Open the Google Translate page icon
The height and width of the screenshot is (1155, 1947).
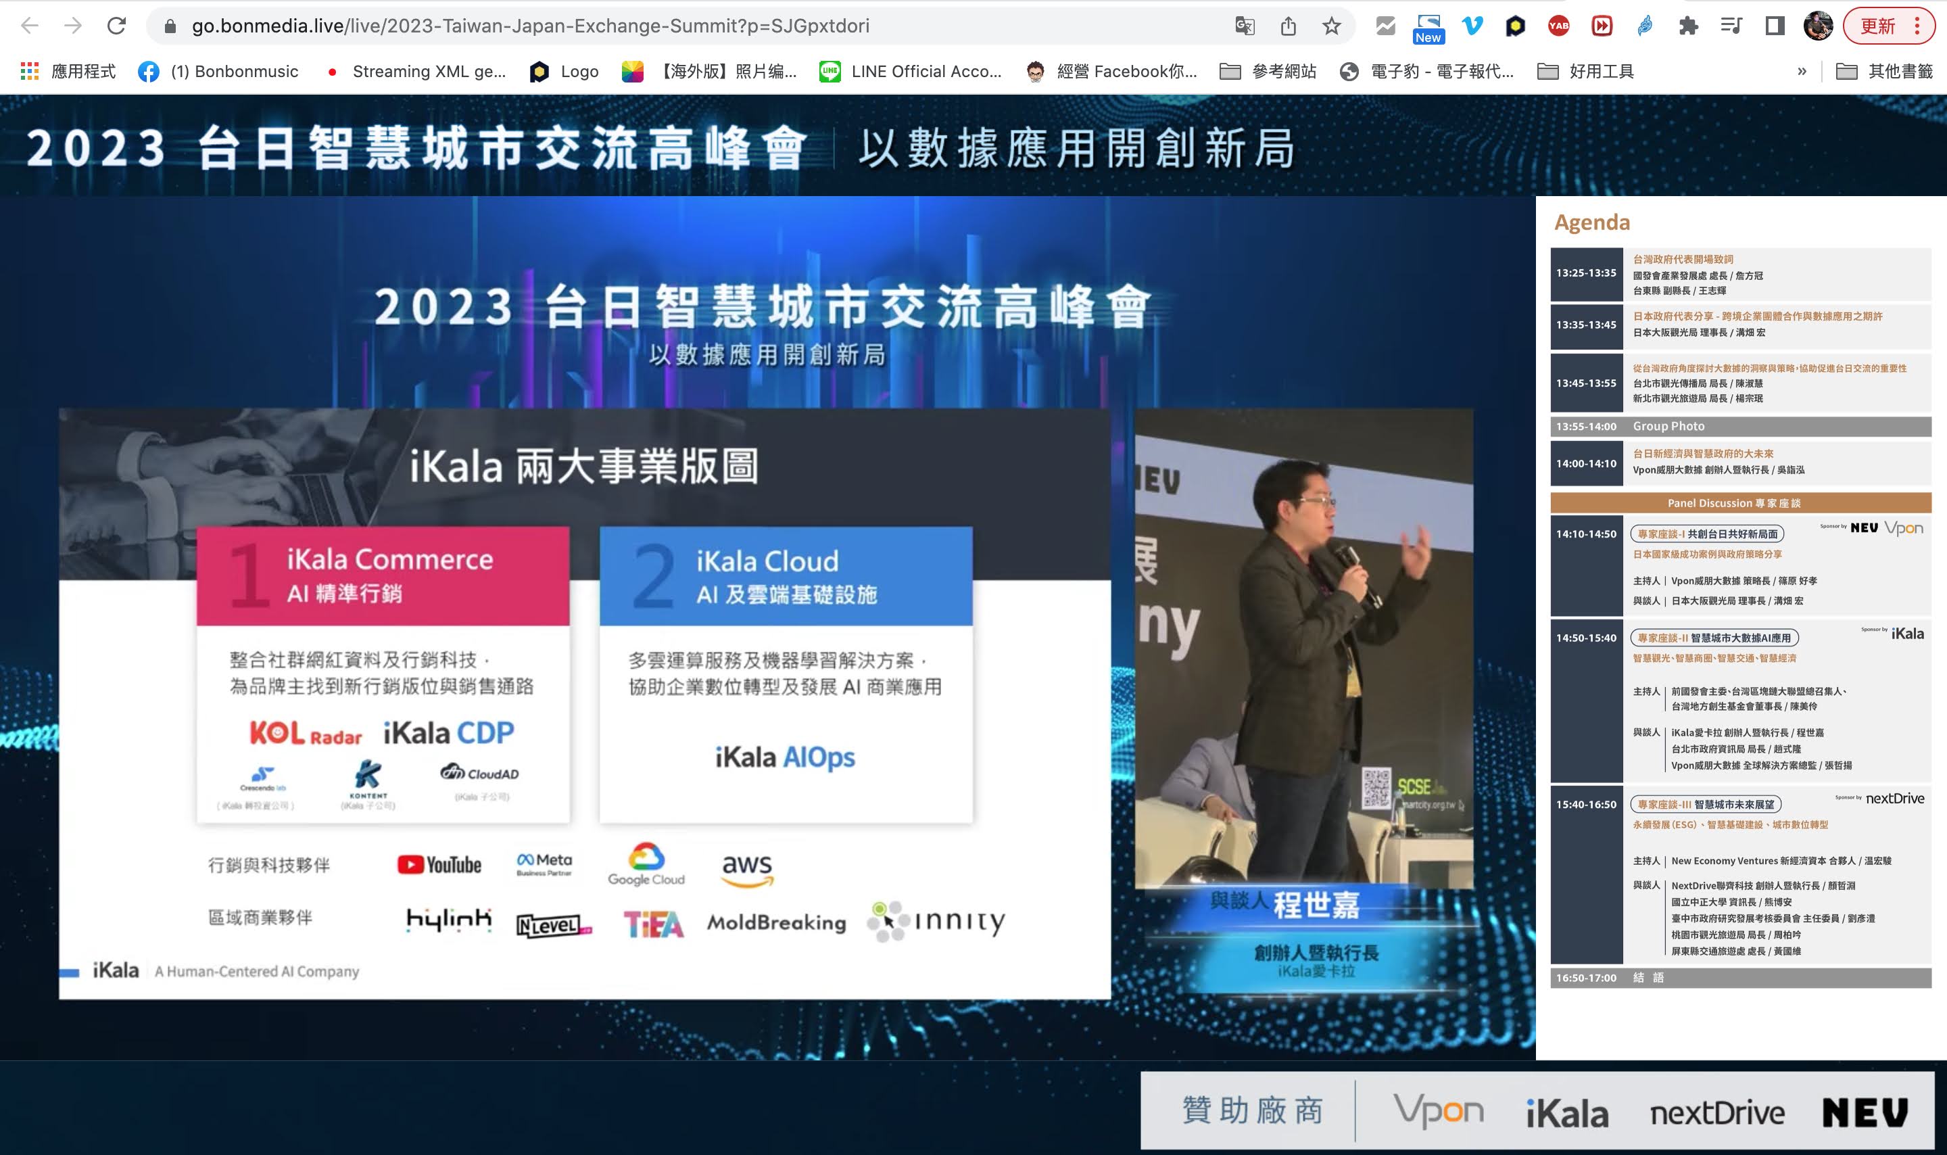click(1245, 26)
